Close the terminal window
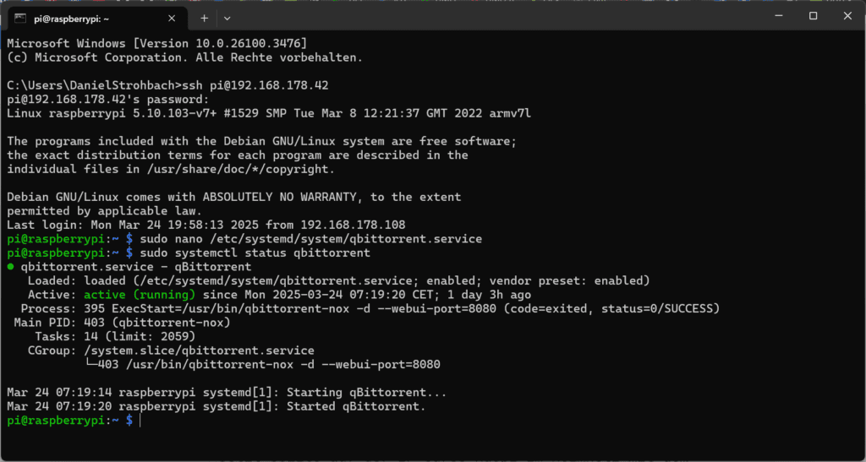 pyautogui.click(x=847, y=16)
